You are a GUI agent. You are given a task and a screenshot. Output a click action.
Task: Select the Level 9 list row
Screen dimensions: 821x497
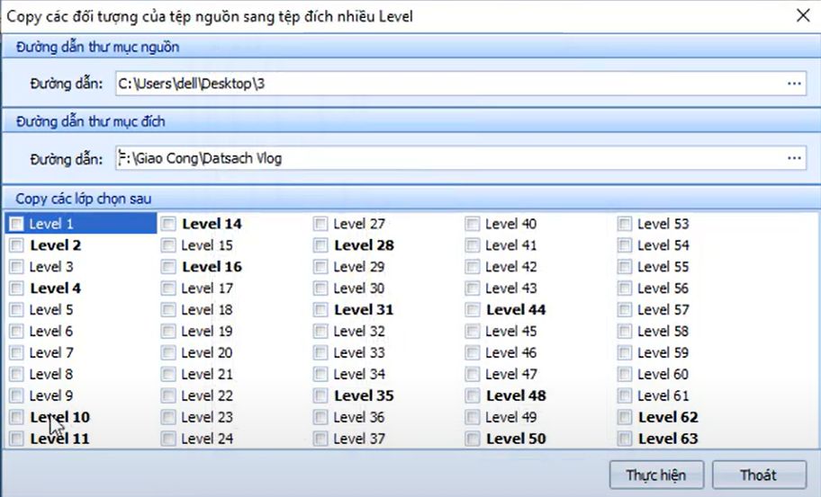tap(81, 395)
